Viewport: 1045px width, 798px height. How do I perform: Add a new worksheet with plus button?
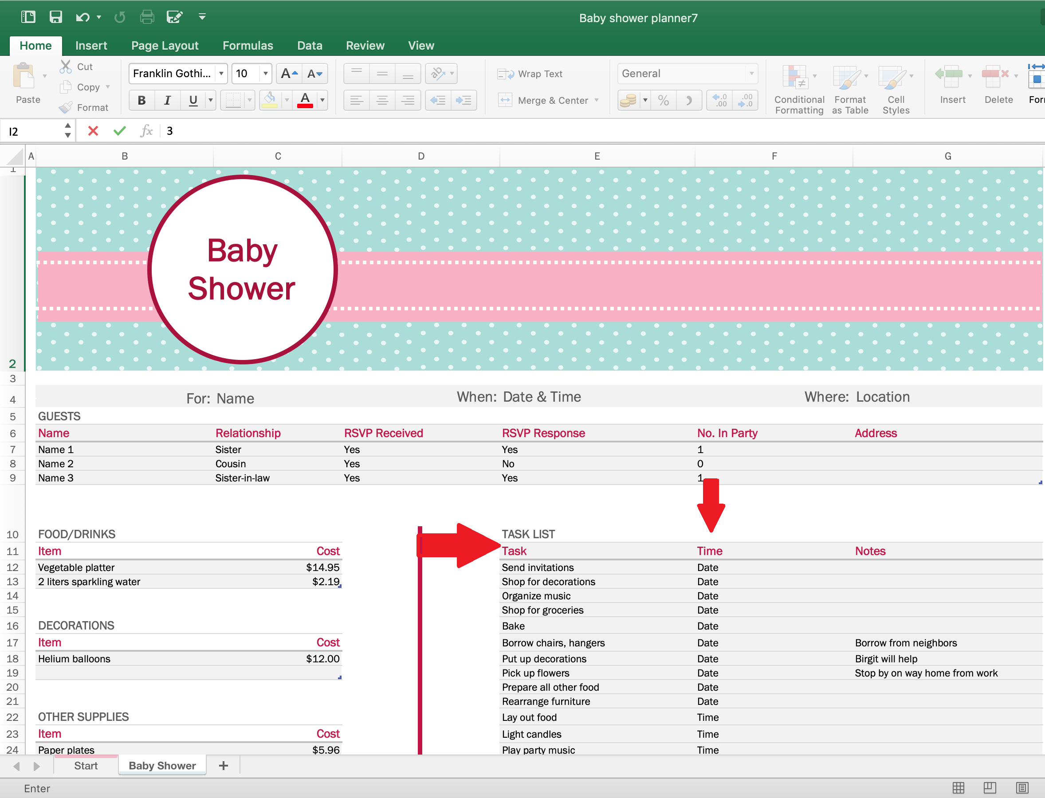[223, 765]
